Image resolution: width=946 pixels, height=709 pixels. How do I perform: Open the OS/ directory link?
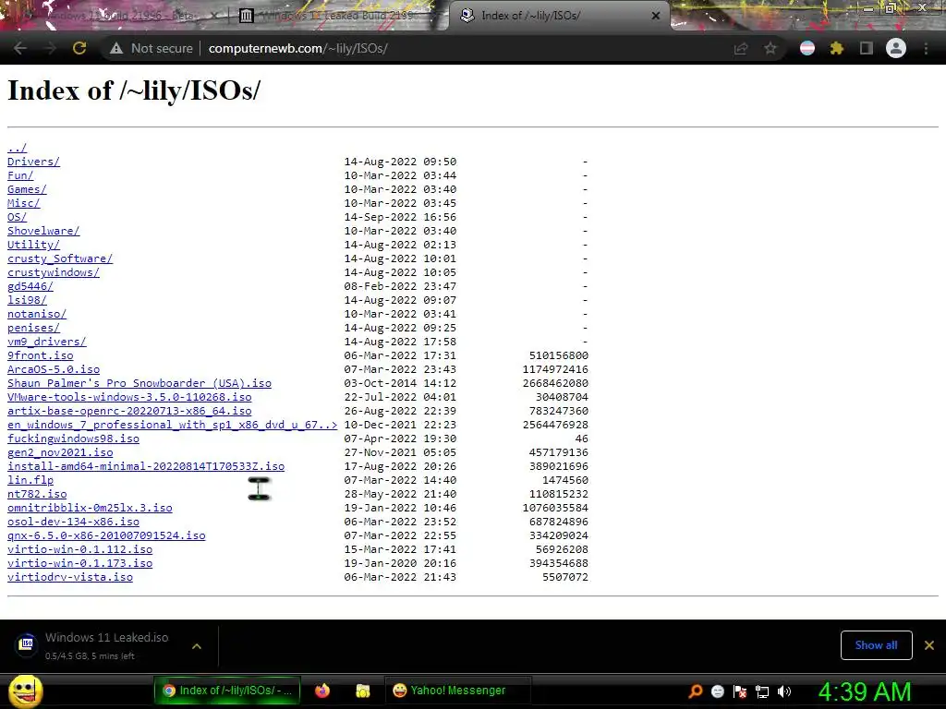(17, 217)
